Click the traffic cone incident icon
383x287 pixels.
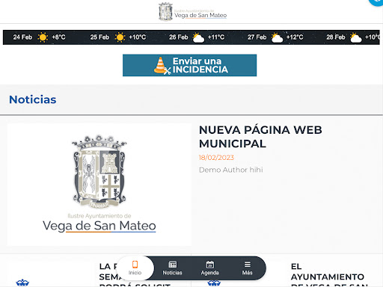coord(162,66)
